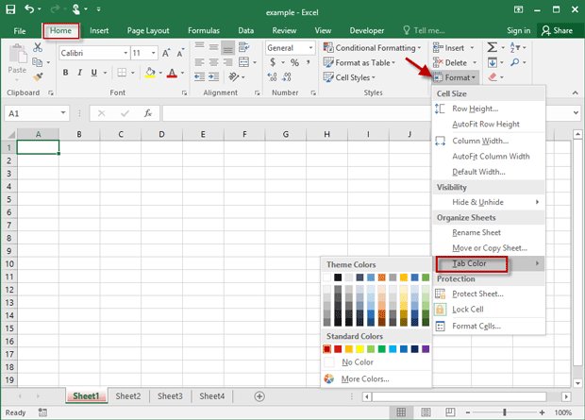Toggle Italic formatting

pyautogui.click(x=80, y=73)
